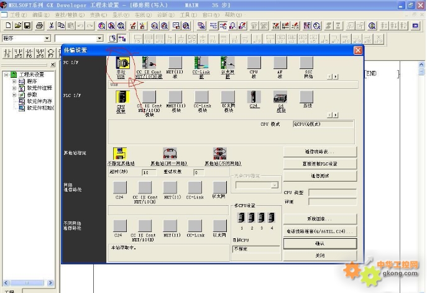Open the 帮助 menu
This screenshot has height=293, width=427.
[233, 15]
